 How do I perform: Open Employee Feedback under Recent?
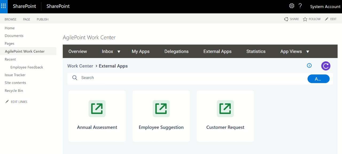(27, 67)
